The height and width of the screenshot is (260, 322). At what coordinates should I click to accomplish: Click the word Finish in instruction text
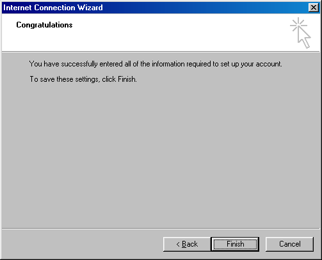tap(127, 79)
